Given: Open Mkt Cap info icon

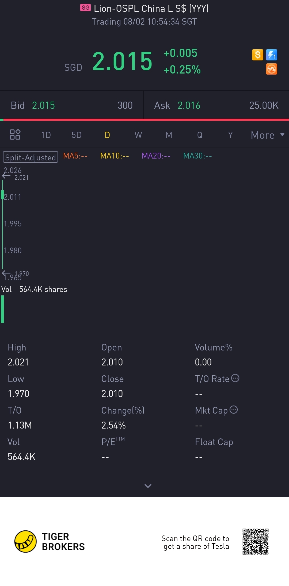Looking at the screenshot, I should tap(234, 410).
